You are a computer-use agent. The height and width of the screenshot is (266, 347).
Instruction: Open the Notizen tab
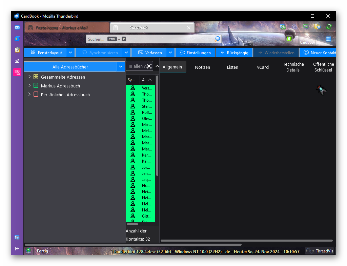tap(202, 67)
